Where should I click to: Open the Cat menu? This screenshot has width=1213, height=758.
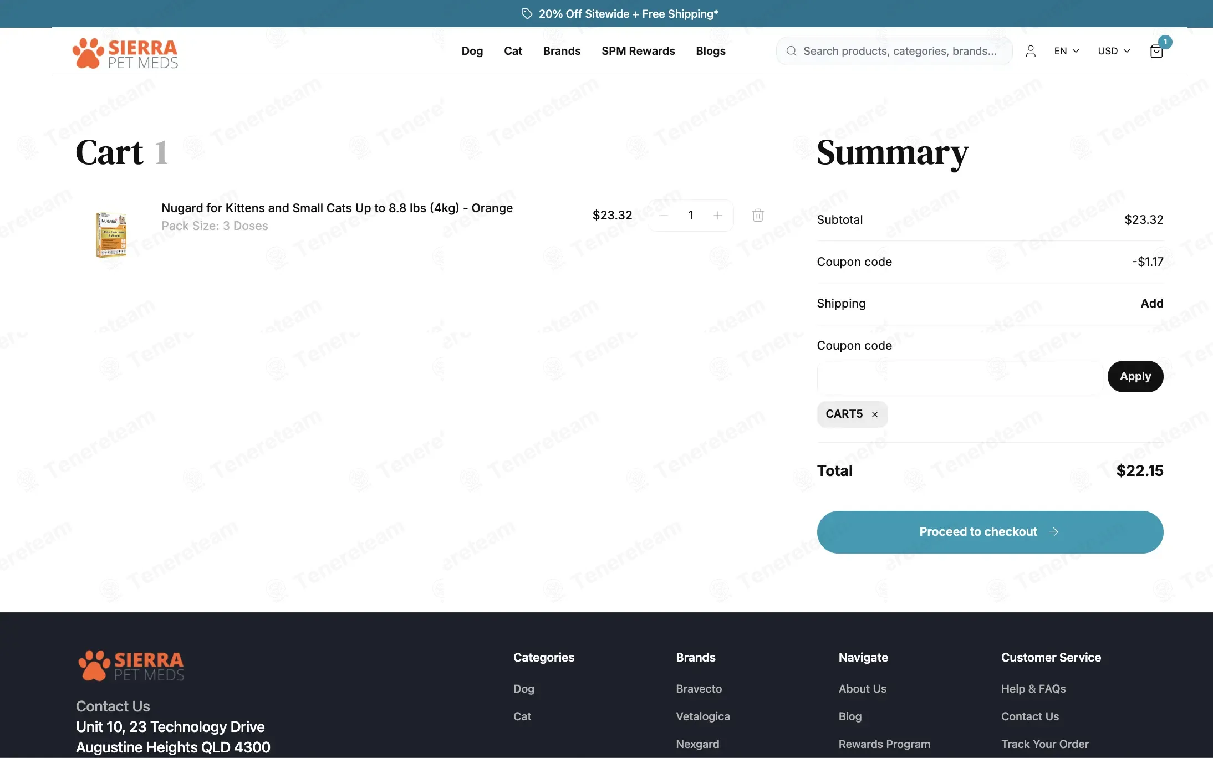tap(513, 51)
